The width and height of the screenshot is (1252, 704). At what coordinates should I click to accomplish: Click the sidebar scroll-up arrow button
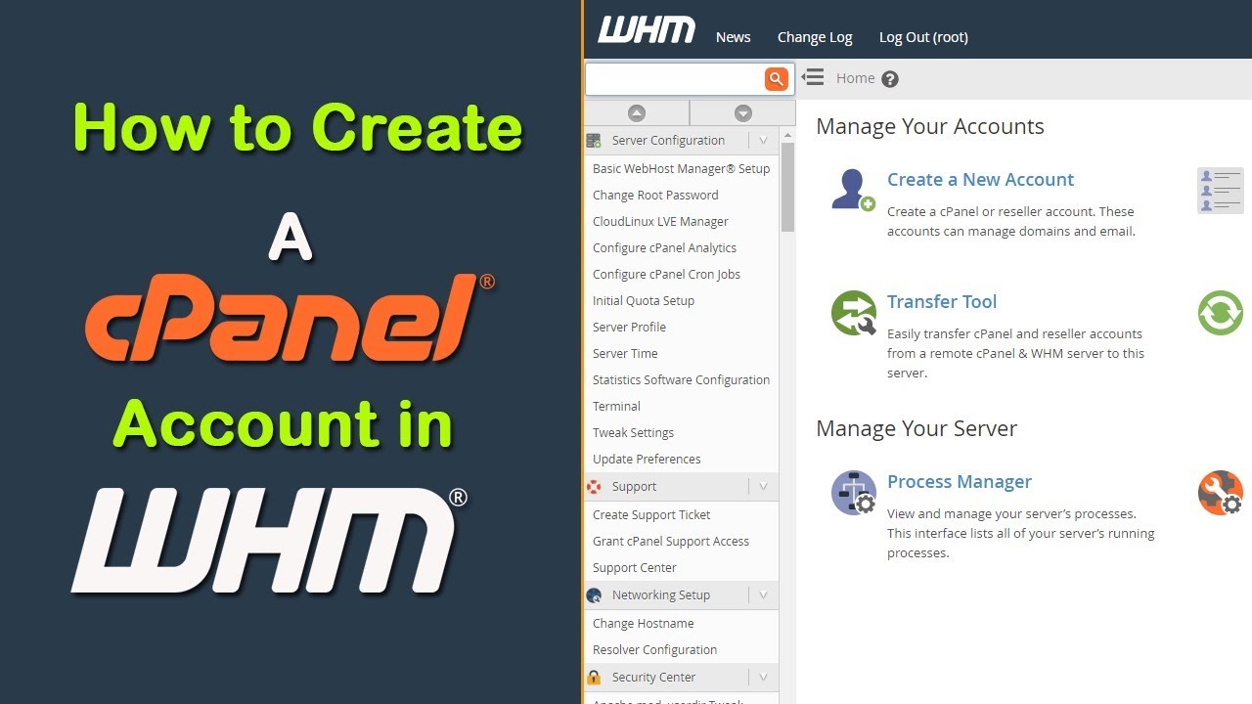[637, 112]
